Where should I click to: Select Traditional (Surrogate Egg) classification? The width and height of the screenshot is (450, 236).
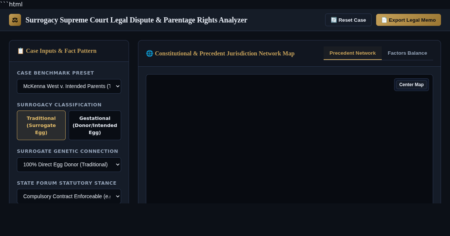tap(41, 125)
